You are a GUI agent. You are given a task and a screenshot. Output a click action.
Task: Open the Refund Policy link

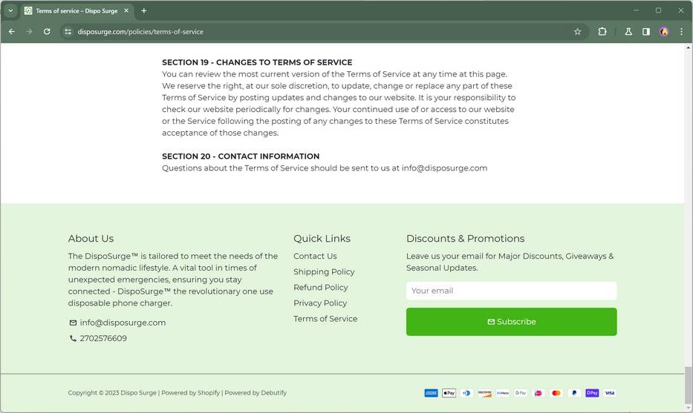point(320,288)
